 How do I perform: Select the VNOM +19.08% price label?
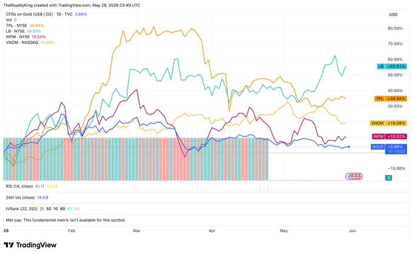coord(388,123)
